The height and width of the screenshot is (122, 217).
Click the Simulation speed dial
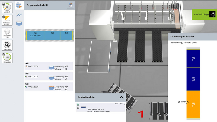pyautogui.click(x=7, y=57)
